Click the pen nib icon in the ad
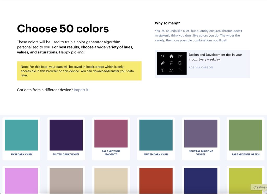The width and height of the screenshot is (267, 194). click(x=163, y=63)
